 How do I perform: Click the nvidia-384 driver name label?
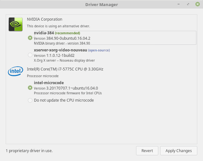44,33
